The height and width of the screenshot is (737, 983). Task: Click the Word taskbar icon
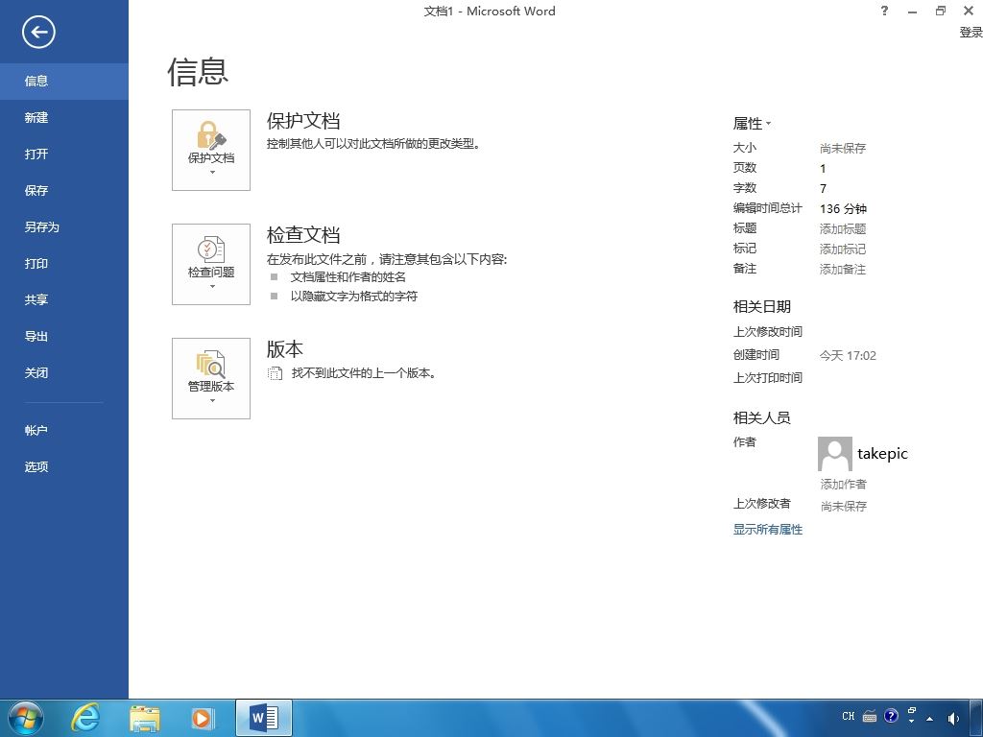264,718
